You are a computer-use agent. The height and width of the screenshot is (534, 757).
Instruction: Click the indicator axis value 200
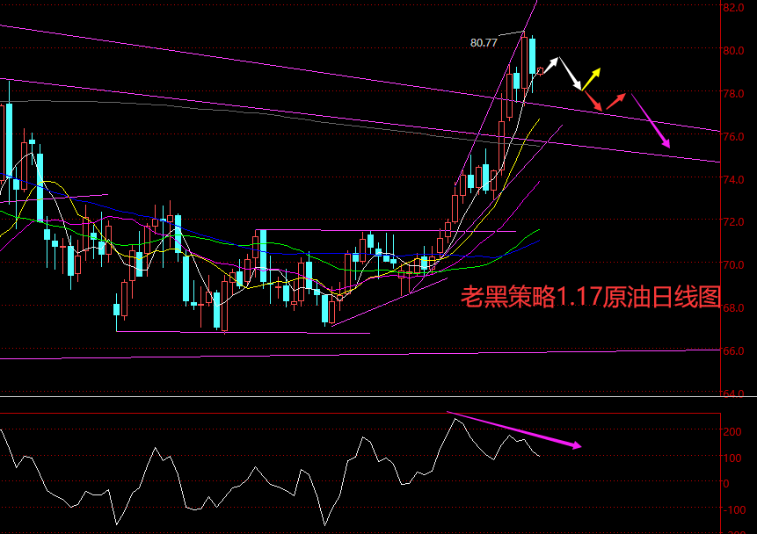(x=732, y=432)
